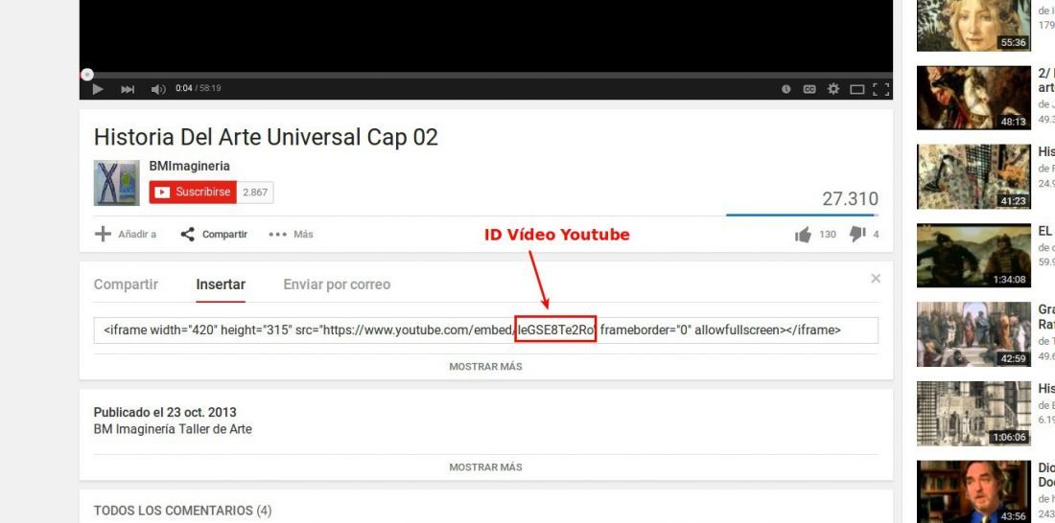This screenshot has height=523, width=1055.
Task: Open suggested video thumbnail lasting 1:06:06
Action: tap(973, 414)
